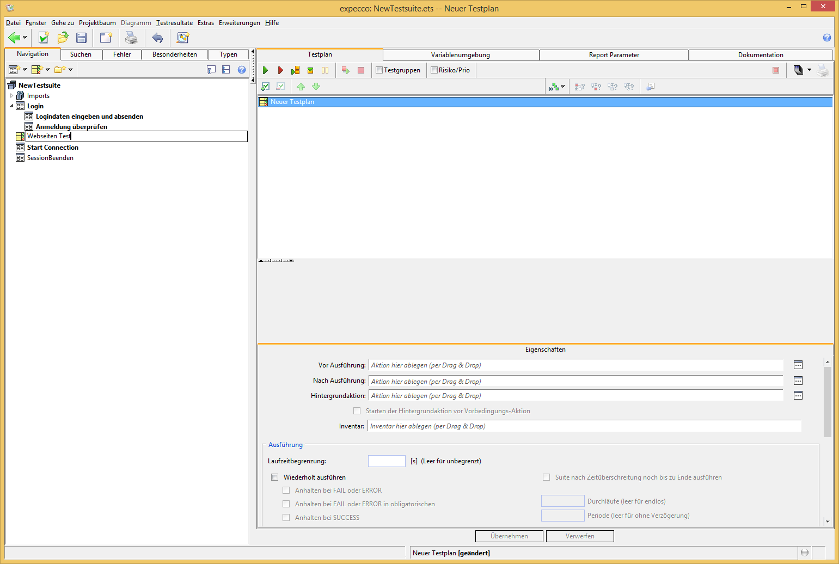Click the blue undo arrow icon

click(157, 38)
